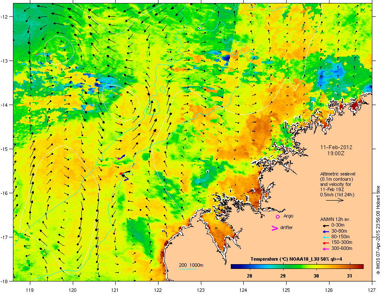381x294 pixels.
Task: Click the '119' longitude axis label
Action: tap(30, 290)
